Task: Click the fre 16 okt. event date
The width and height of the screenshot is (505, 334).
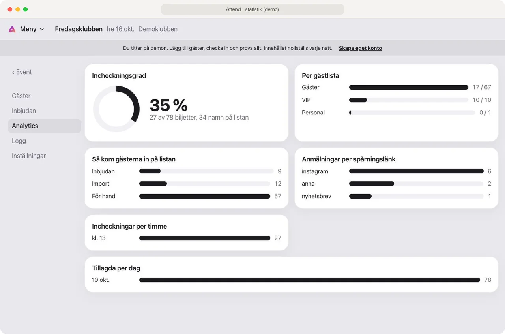Action: pyautogui.click(x=120, y=29)
